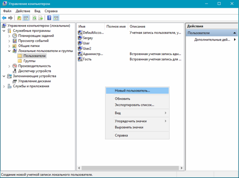Open the Действие menu
The image size is (239, 178).
23,11
